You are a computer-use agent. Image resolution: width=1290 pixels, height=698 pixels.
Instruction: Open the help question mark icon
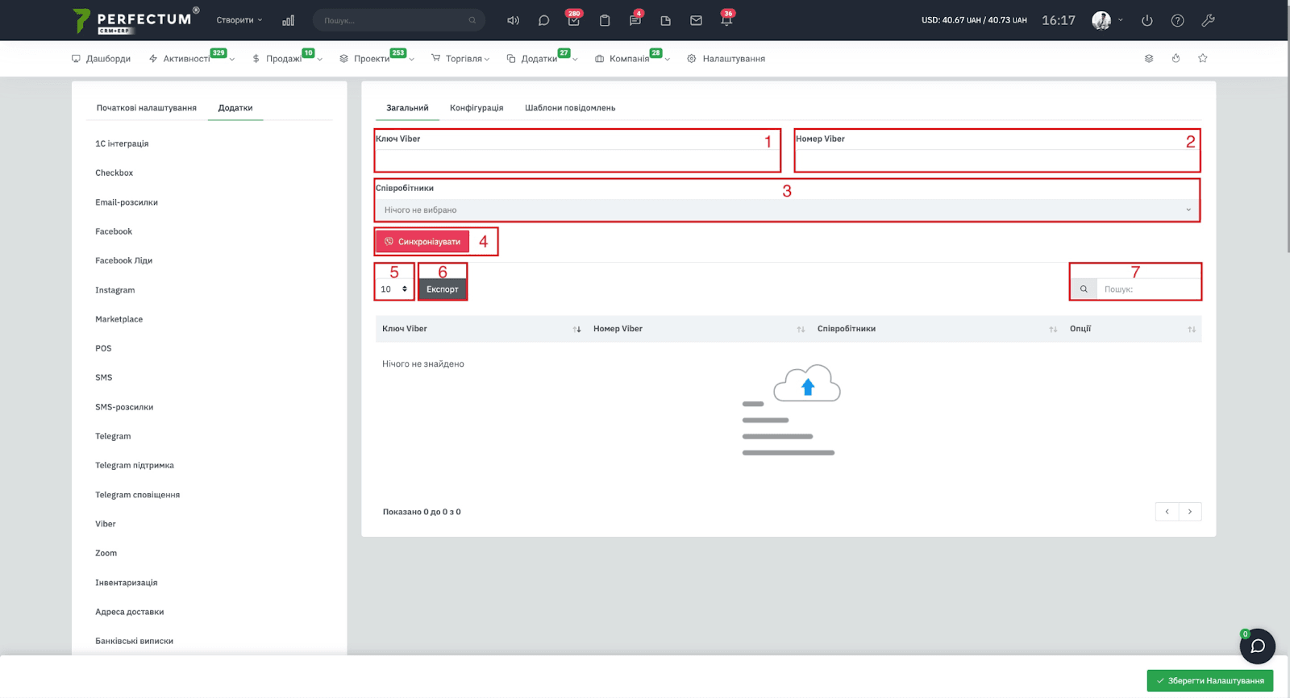pyautogui.click(x=1178, y=20)
